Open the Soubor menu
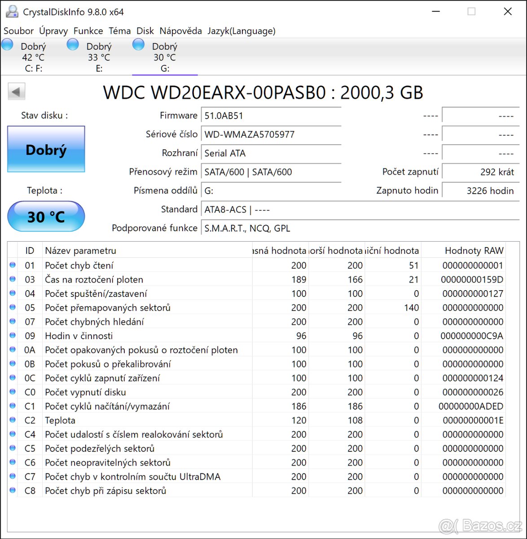The height and width of the screenshot is (539, 527). (18, 31)
